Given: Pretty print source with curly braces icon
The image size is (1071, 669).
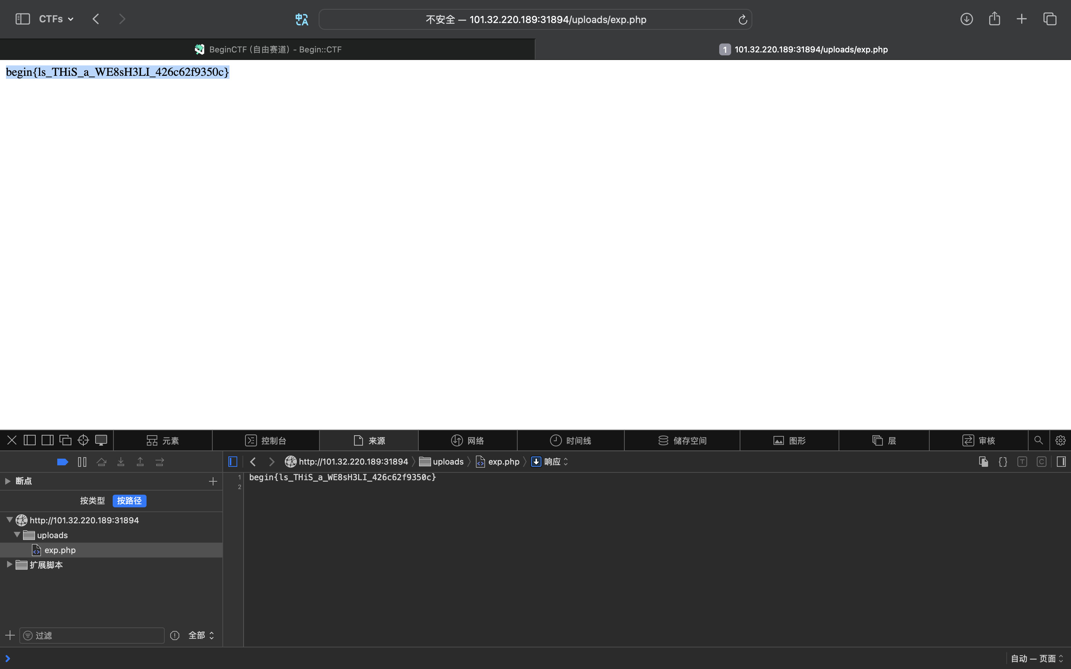Looking at the screenshot, I should pos(1003,462).
